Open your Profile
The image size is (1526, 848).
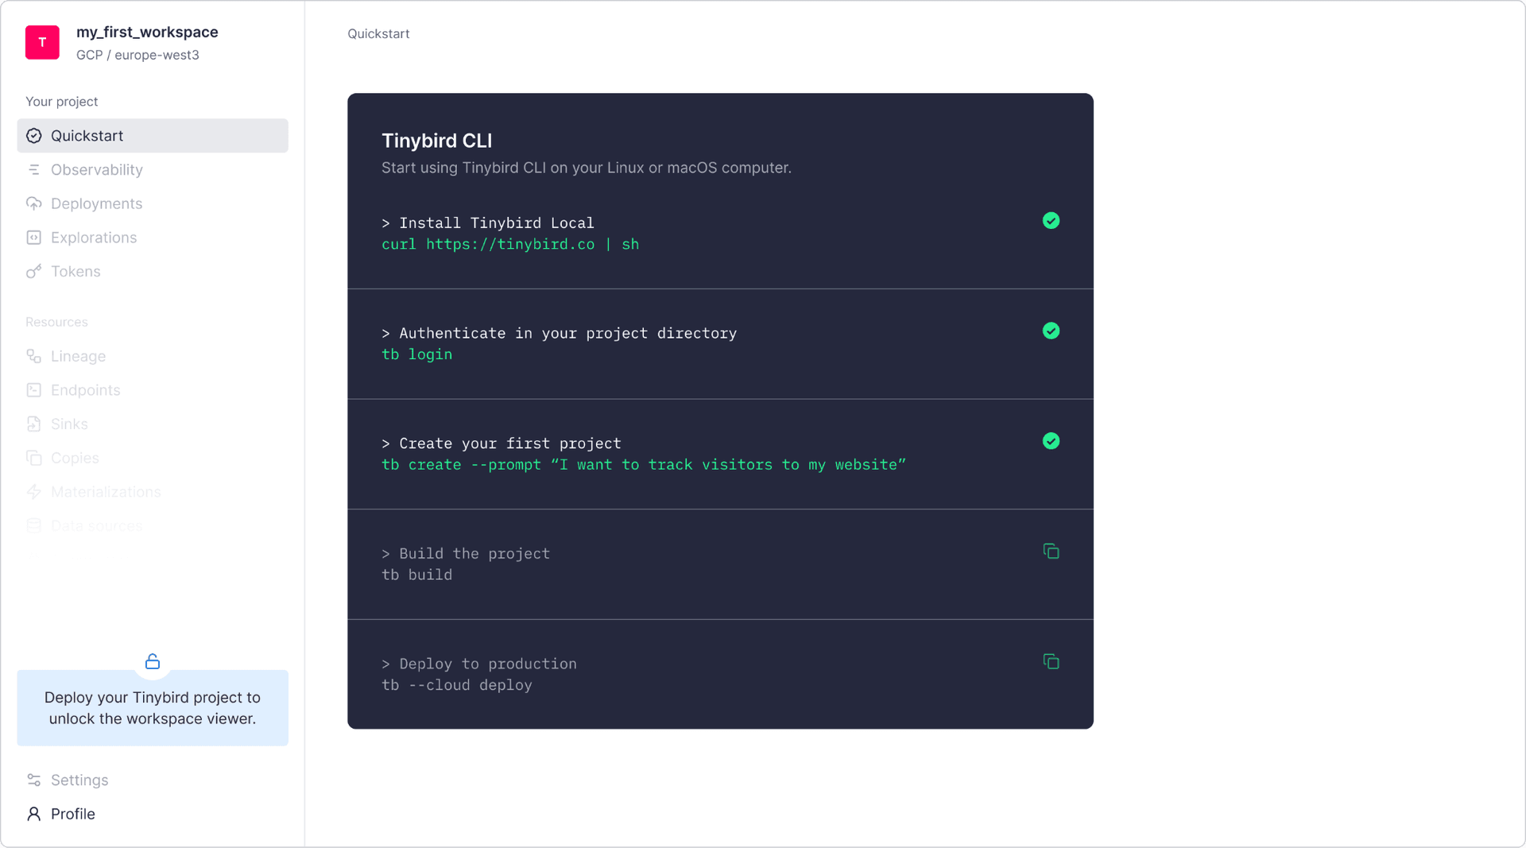tap(71, 813)
